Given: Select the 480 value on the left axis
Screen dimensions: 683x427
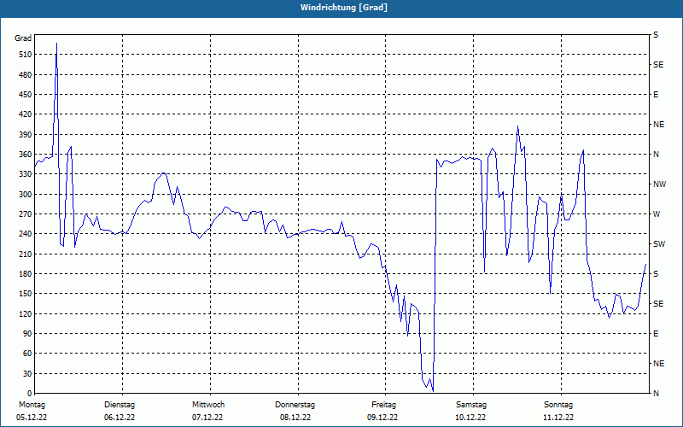Looking at the screenshot, I should pyautogui.click(x=26, y=75).
